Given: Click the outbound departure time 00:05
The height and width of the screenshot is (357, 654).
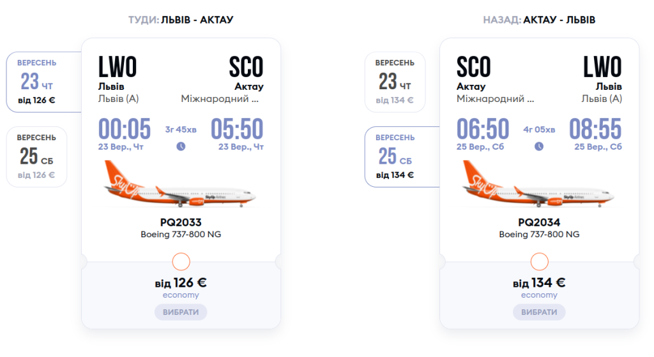Looking at the screenshot, I should pyautogui.click(x=125, y=129).
